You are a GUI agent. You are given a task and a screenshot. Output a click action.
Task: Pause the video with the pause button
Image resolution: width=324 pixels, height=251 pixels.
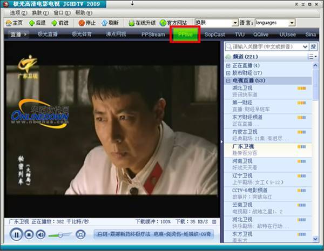(16, 234)
